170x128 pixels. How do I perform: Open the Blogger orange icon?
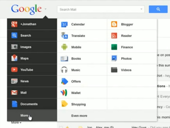pyautogui.click(x=114, y=24)
